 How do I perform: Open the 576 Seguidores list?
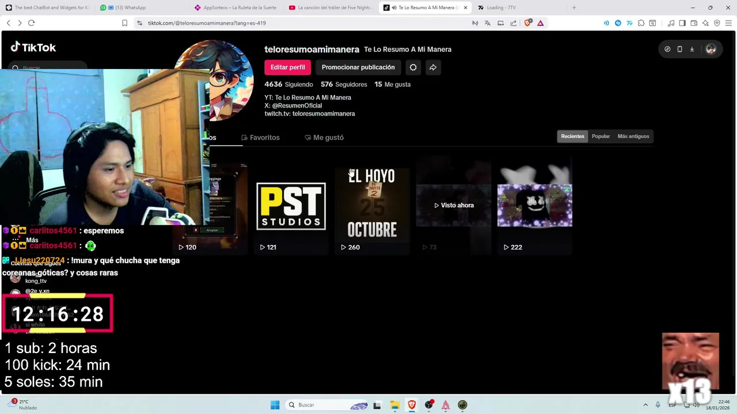[x=344, y=85]
